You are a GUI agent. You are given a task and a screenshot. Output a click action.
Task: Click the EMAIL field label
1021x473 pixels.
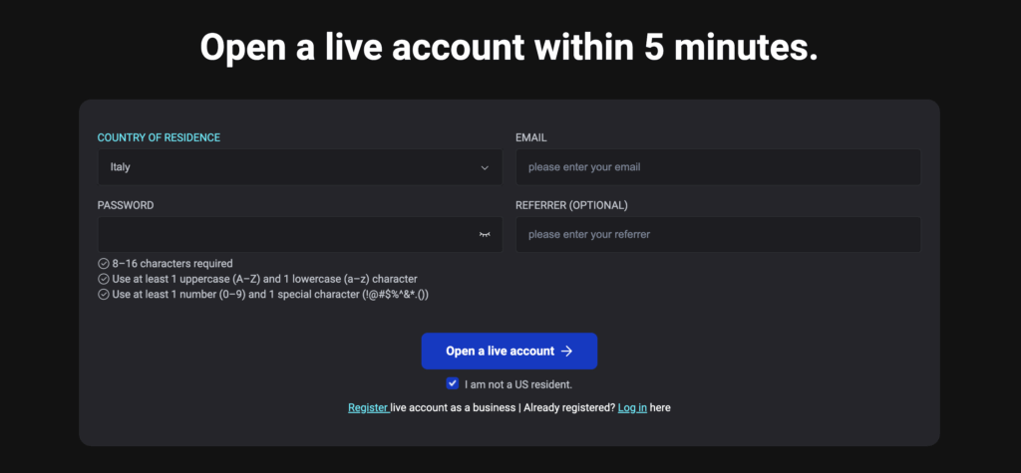[531, 137]
